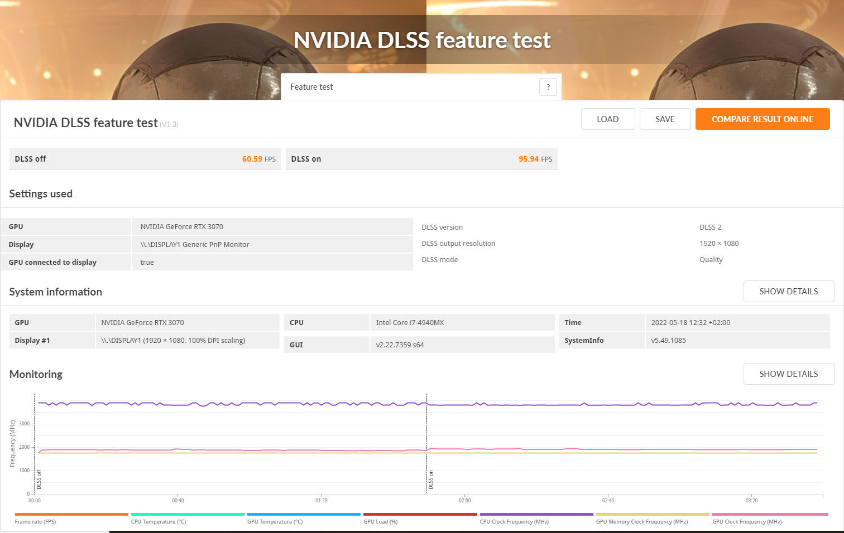Click the GUI version v2.22.7359 s64
The width and height of the screenshot is (844, 533).
(400, 345)
